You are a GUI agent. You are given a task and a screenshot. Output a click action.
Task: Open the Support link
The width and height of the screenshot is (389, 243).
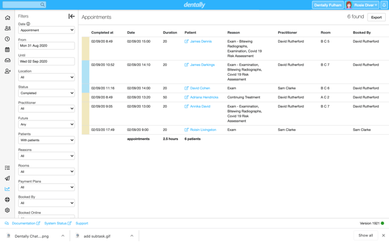click(82, 224)
